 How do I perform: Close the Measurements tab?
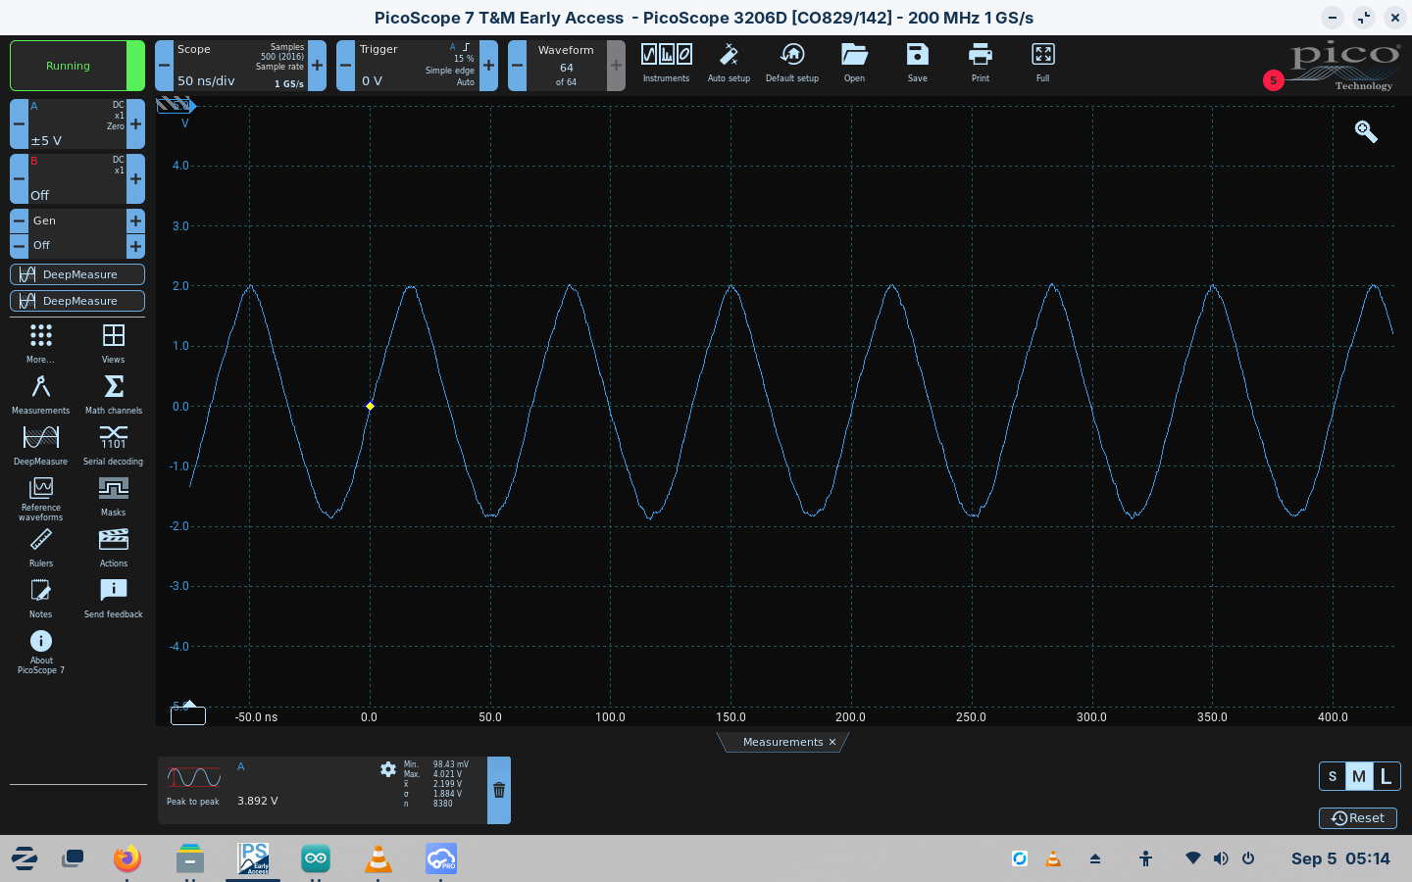(x=832, y=742)
